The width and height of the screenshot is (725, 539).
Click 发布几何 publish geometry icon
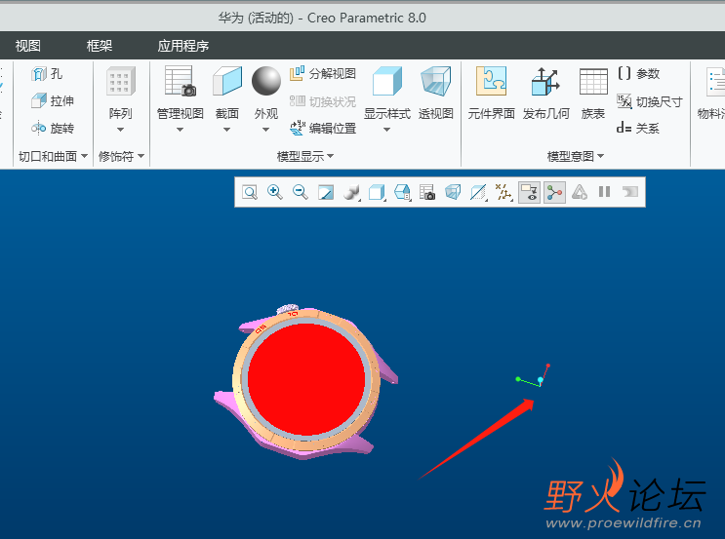click(x=546, y=81)
